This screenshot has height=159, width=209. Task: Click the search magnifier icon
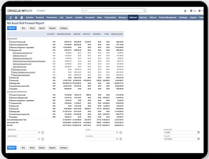click(144, 11)
